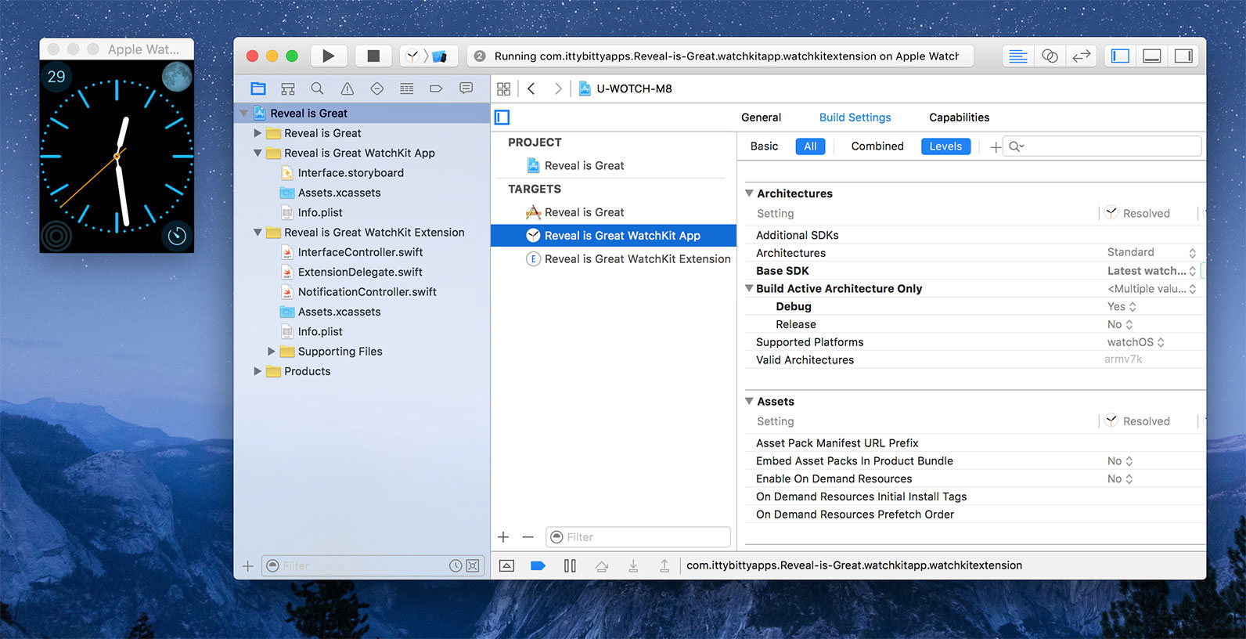
Task: Pause program execution
Action: click(x=570, y=565)
